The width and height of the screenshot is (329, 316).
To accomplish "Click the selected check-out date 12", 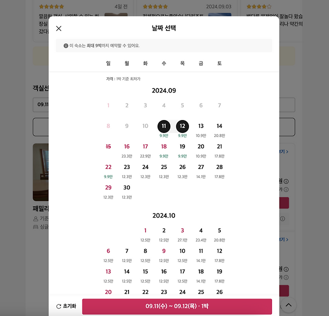I will pos(182,126).
